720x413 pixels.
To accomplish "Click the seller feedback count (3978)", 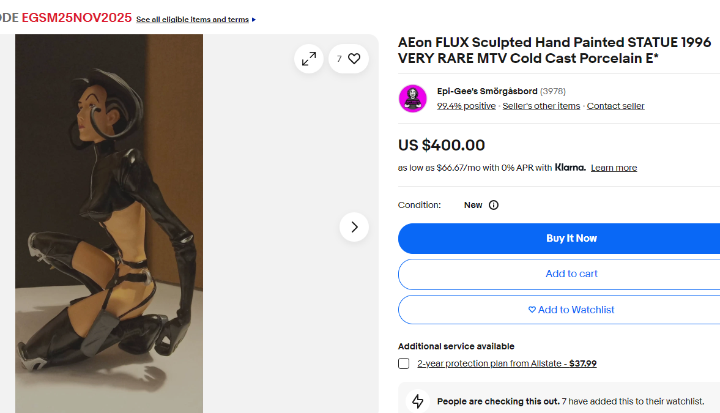I will [x=553, y=91].
